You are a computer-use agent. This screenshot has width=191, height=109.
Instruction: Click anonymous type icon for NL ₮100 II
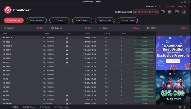[x=67, y=46]
